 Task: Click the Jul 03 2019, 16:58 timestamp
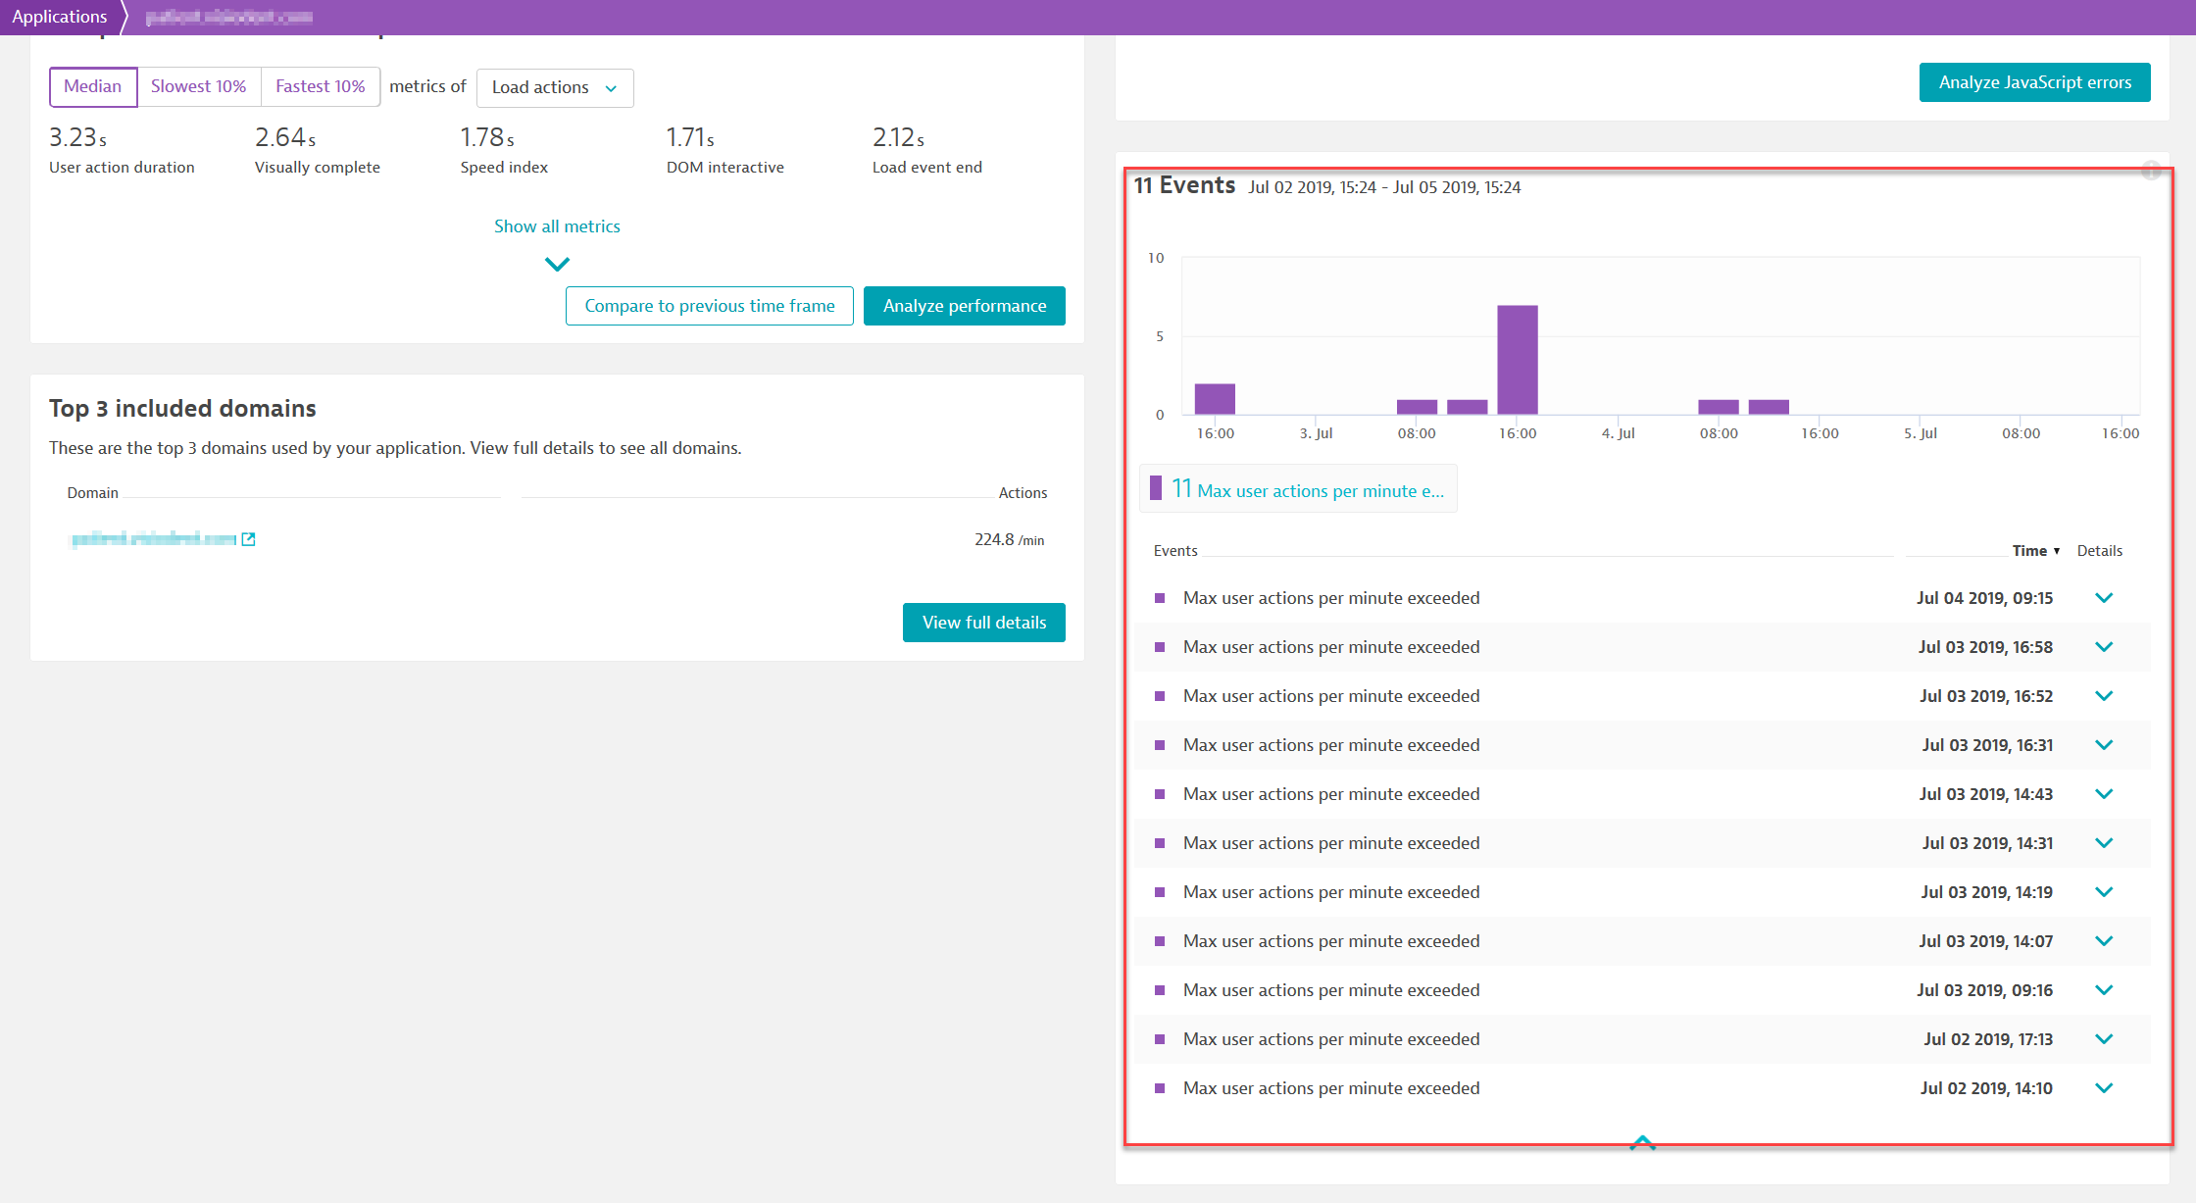pyautogui.click(x=1985, y=647)
